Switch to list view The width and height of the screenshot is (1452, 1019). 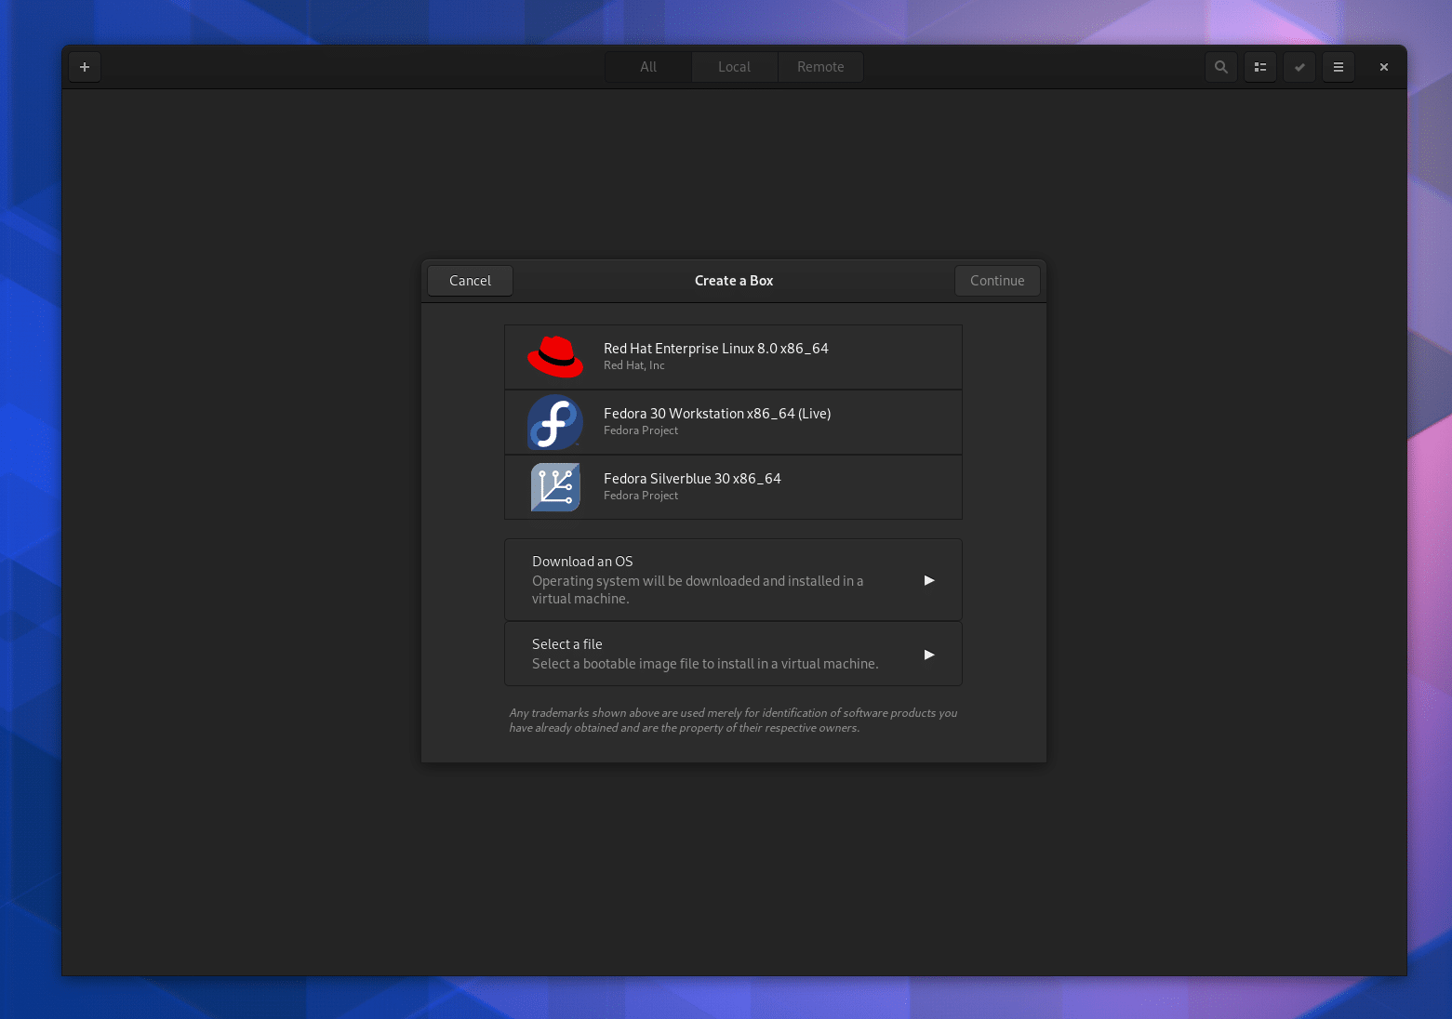point(1260,67)
